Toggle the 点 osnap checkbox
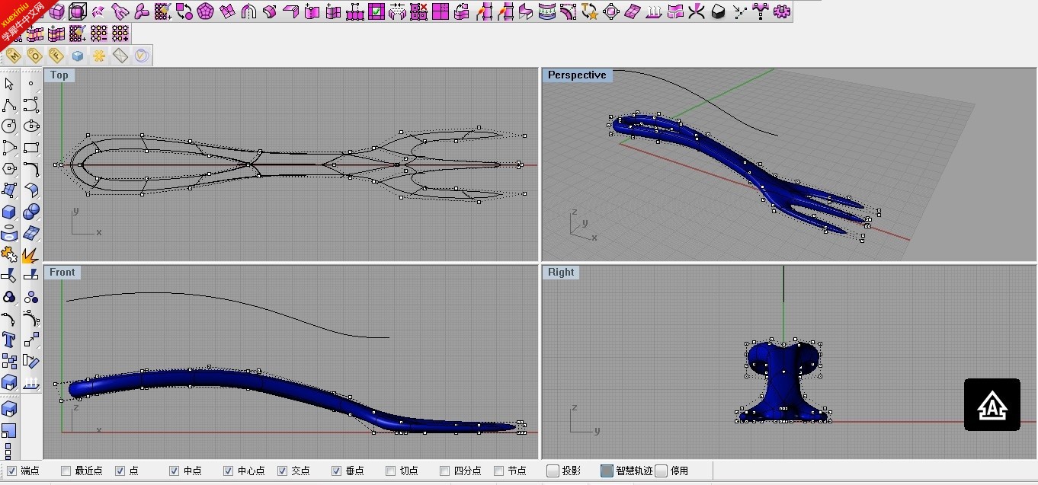The image size is (1038, 485). 120,471
